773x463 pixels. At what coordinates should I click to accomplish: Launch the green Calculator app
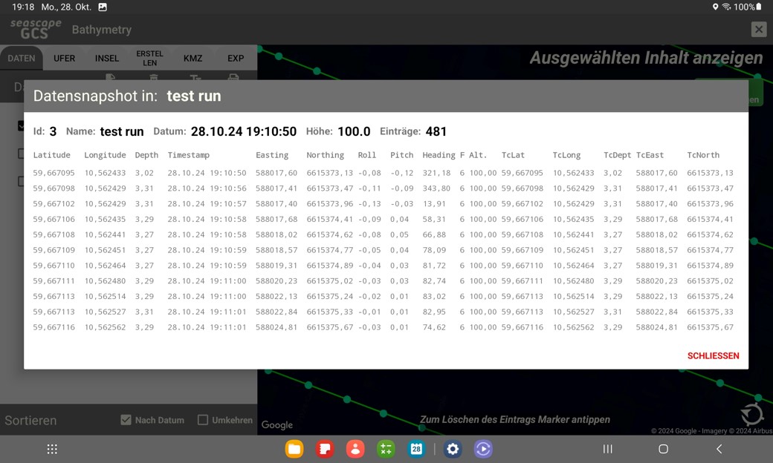[386, 449]
